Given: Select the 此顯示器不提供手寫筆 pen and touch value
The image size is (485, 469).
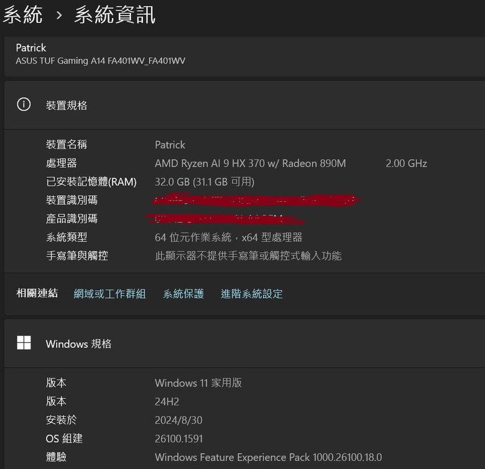Looking at the screenshot, I should (248, 256).
